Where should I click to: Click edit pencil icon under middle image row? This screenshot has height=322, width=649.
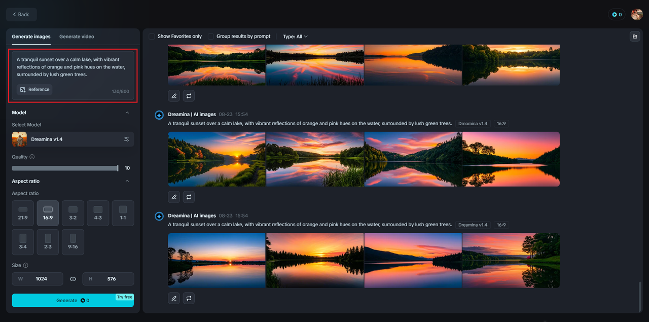[174, 197]
